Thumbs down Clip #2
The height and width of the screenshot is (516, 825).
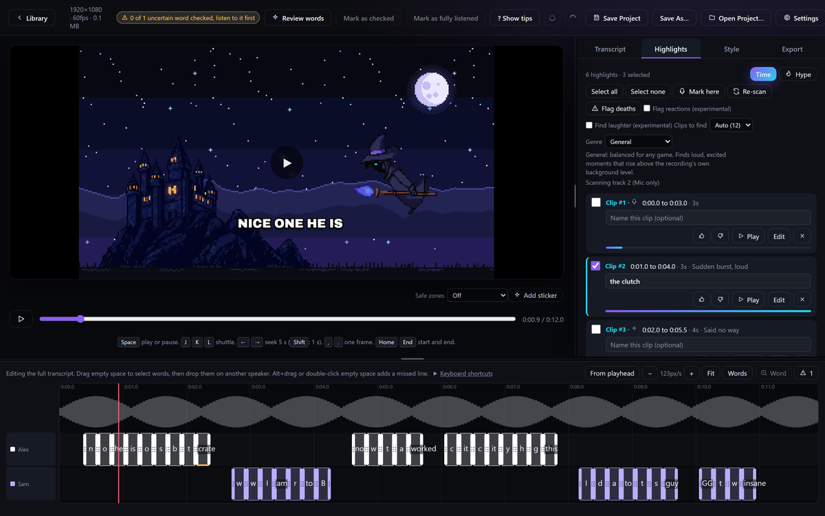(720, 299)
